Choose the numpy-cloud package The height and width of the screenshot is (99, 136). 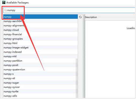tap(41, 30)
